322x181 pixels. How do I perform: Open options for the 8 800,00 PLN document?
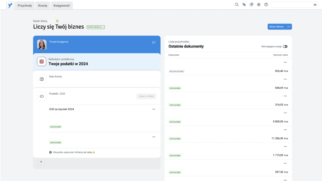[x=285, y=113]
